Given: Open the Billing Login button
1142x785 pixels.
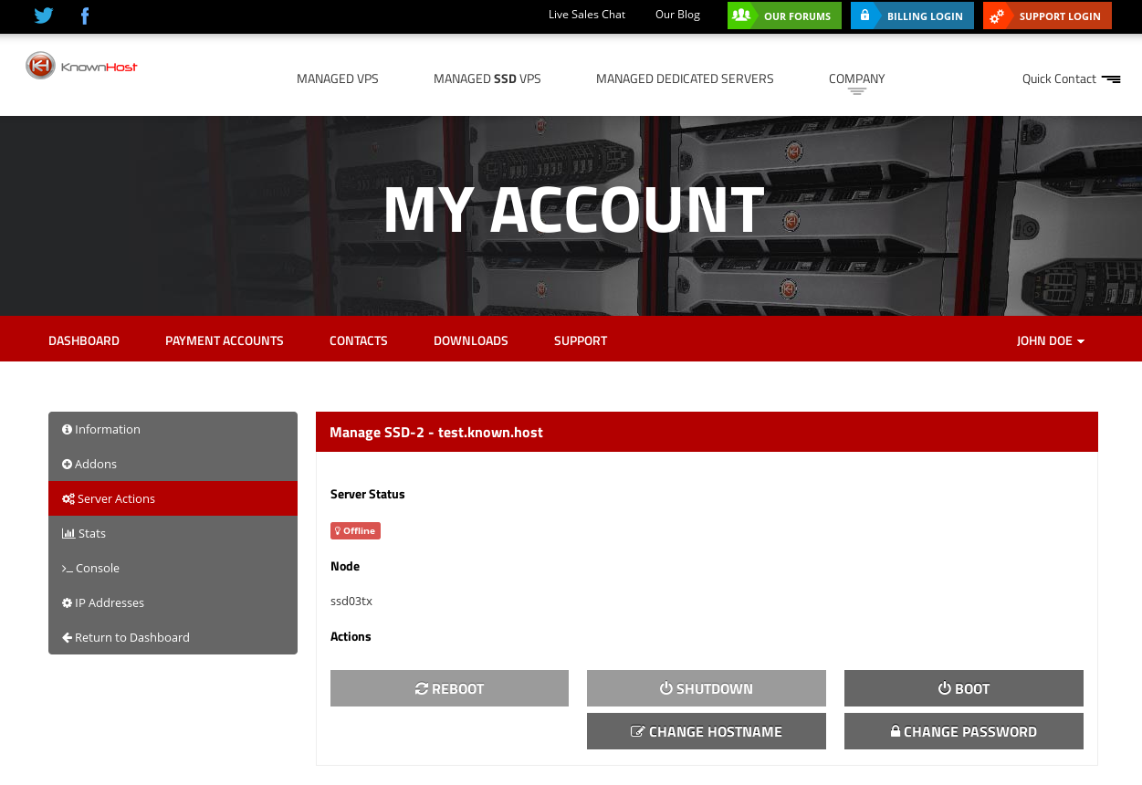Looking at the screenshot, I should point(912,16).
